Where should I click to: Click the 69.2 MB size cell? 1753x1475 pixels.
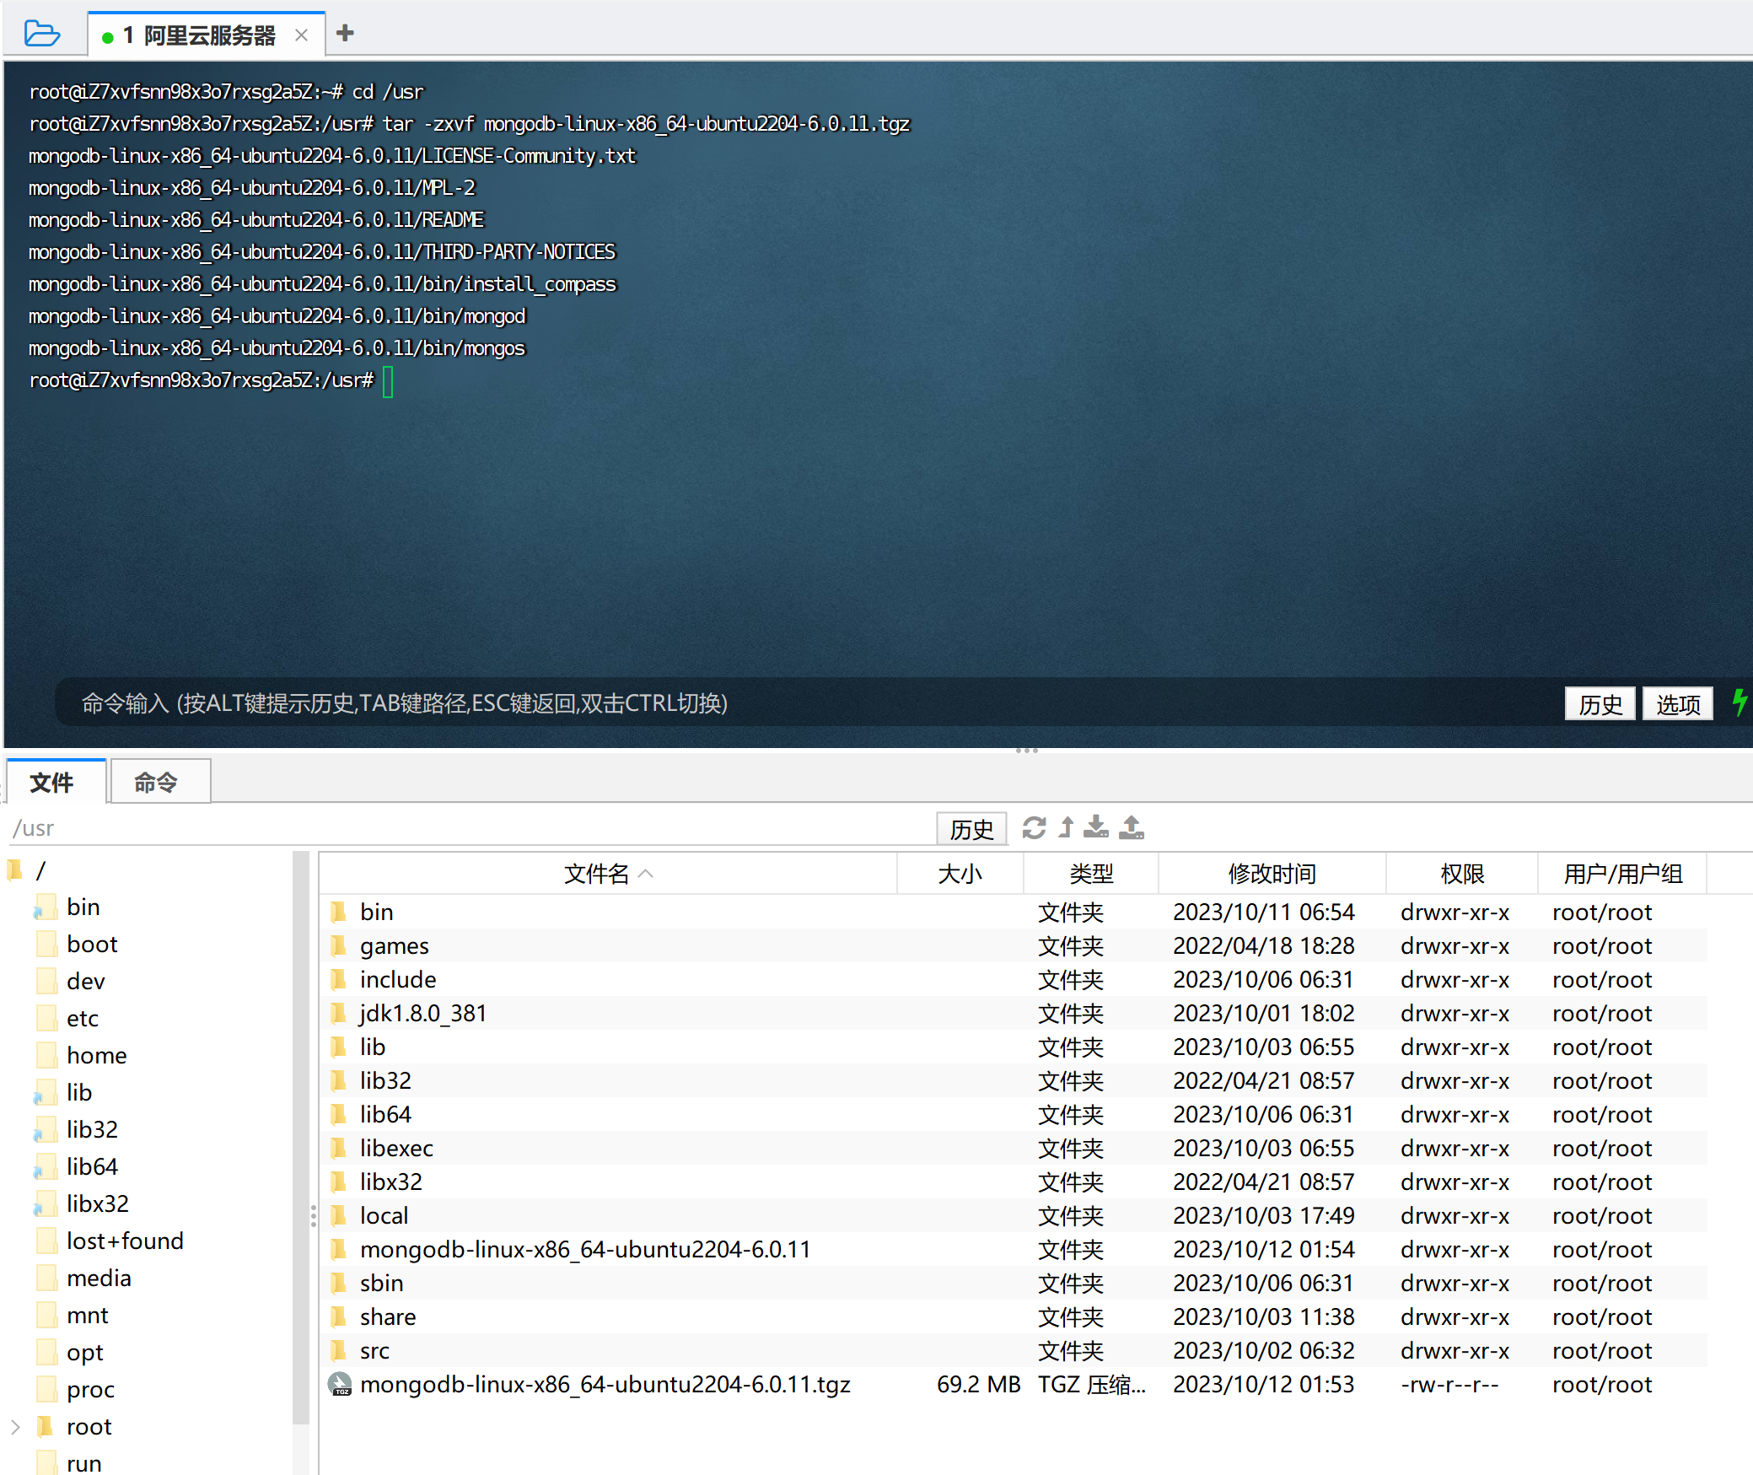pos(978,1384)
